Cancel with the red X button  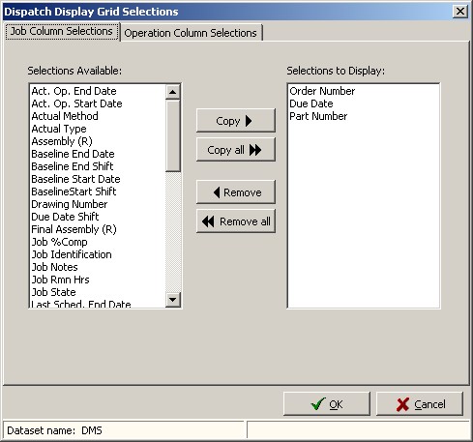point(420,404)
